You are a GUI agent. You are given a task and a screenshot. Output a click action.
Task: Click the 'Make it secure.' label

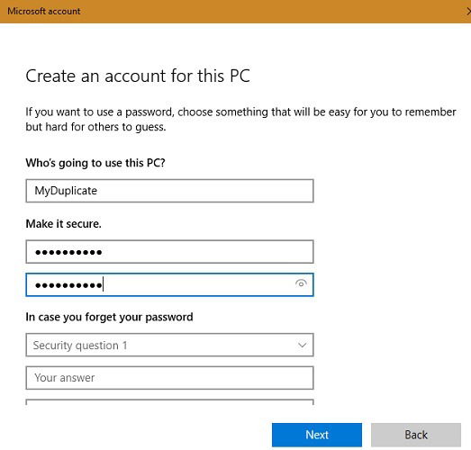coord(63,223)
